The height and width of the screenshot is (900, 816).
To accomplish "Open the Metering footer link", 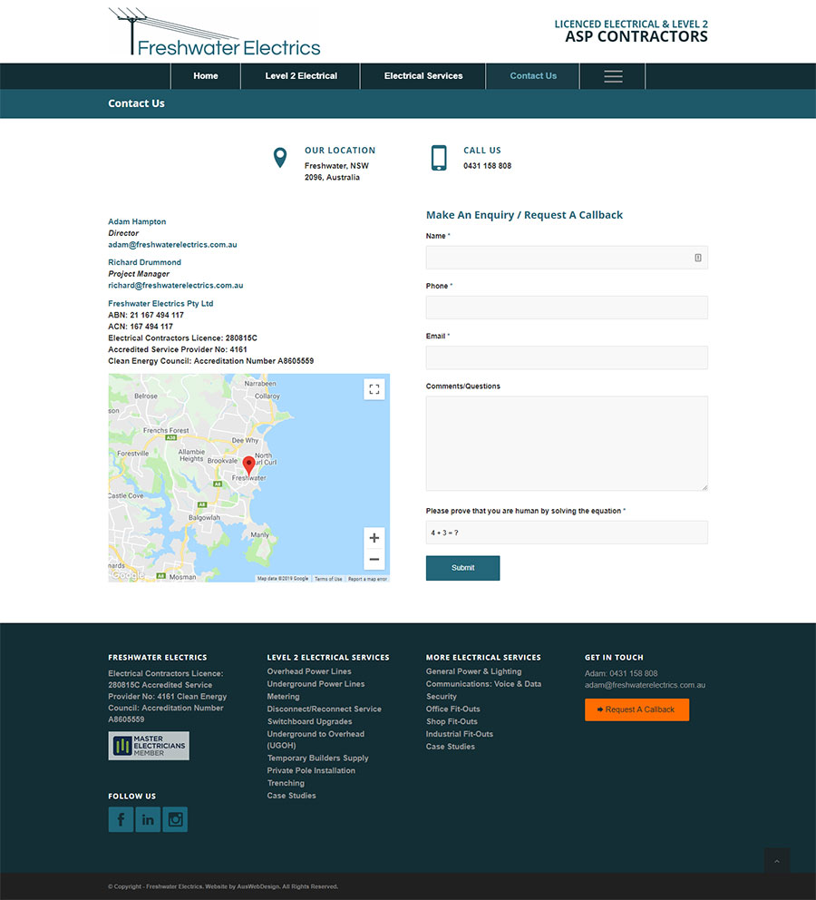I will coord(283,697).
